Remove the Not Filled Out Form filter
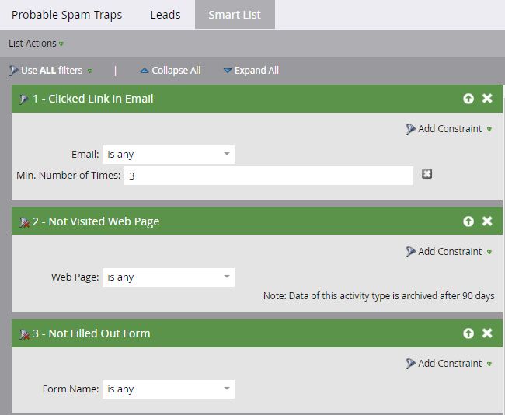505x415 pixels. 487,333
